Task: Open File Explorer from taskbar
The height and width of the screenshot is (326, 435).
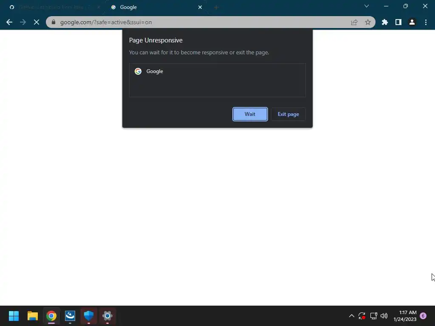Action: click(x=32, y=316)
